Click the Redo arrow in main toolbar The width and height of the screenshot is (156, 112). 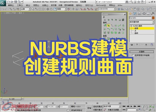click(x=6, y=9)
